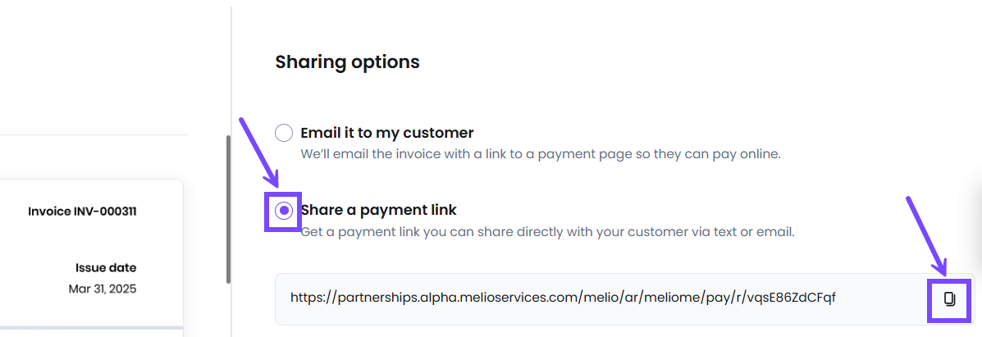Click the 'Mar 31, 2025' date value
Viewport: 982px width, 337px height.
pyautogui.click(x=102, y=289)
